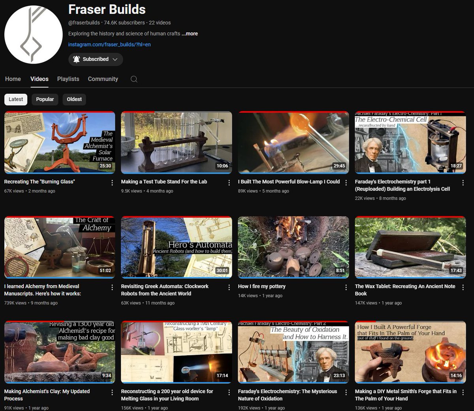Click the 14:16 duration badge
474x411 pixels.
456,375
